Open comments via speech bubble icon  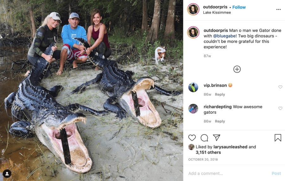pos(204,138)
